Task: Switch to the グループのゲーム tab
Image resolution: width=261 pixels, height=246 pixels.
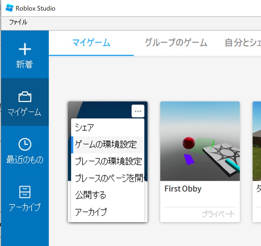Action: (176, 43)
